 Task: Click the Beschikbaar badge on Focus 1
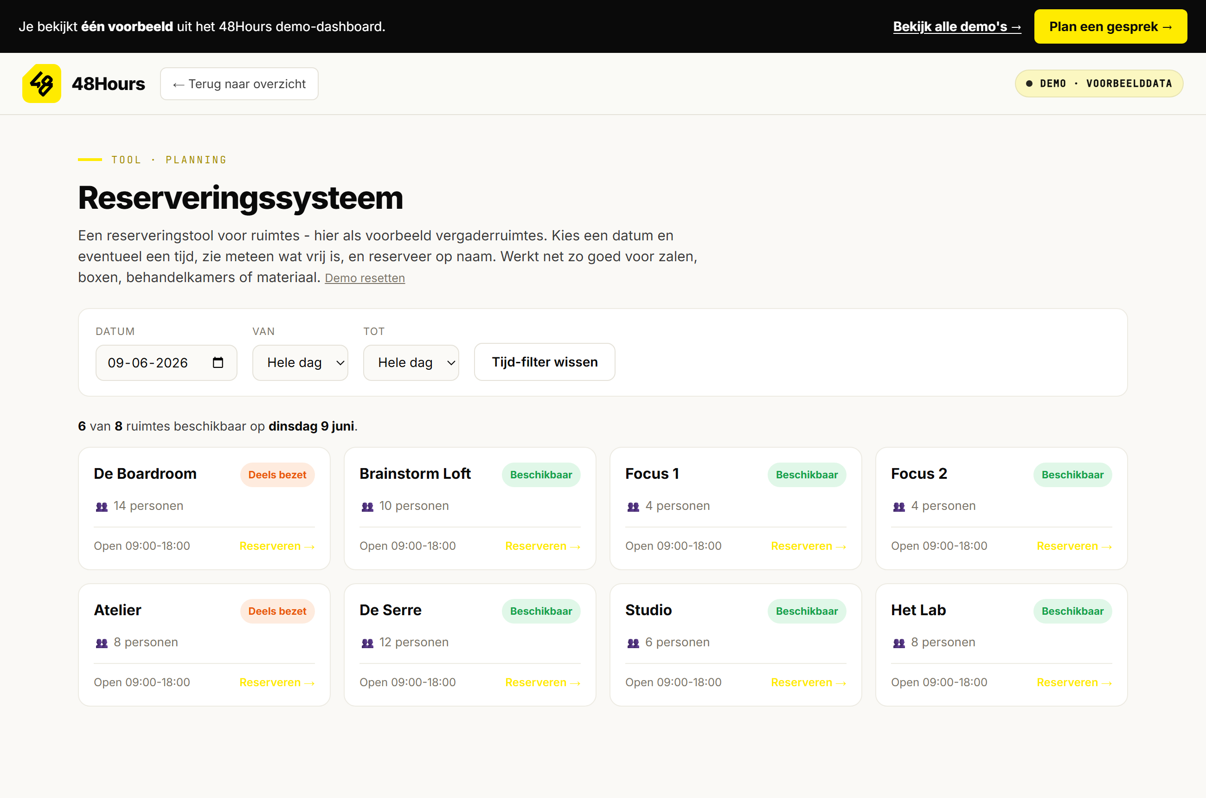[807, 474]
